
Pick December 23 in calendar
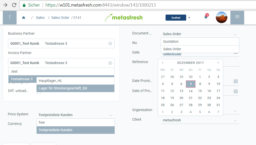[x=209, y=98]
